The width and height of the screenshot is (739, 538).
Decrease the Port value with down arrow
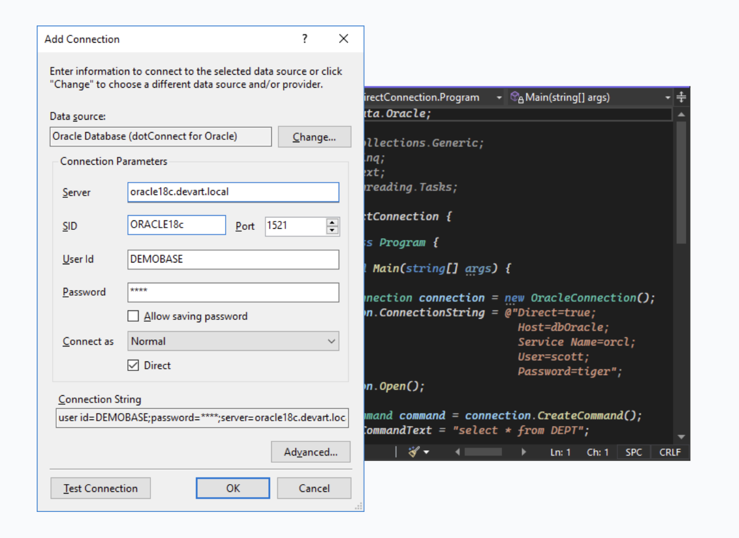click(332, 230)
